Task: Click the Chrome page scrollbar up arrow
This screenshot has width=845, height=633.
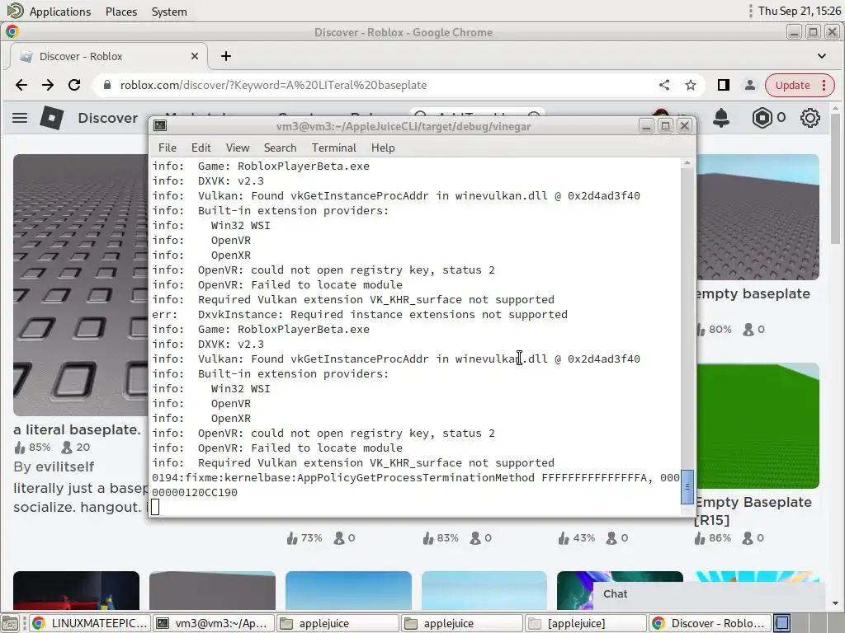Action: click(835, 109)
